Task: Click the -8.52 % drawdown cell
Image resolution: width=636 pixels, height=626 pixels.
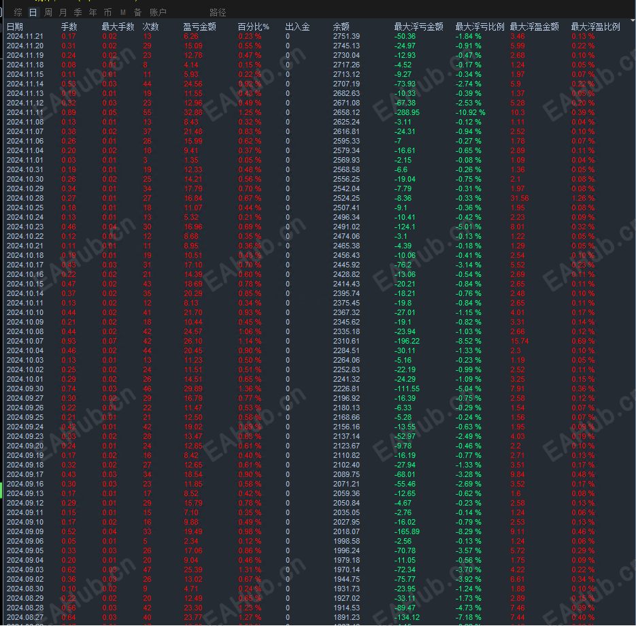Action: click(469, 341)
